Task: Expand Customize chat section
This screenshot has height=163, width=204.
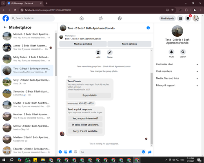Action: pyautogui.click(x=177, y=64)
